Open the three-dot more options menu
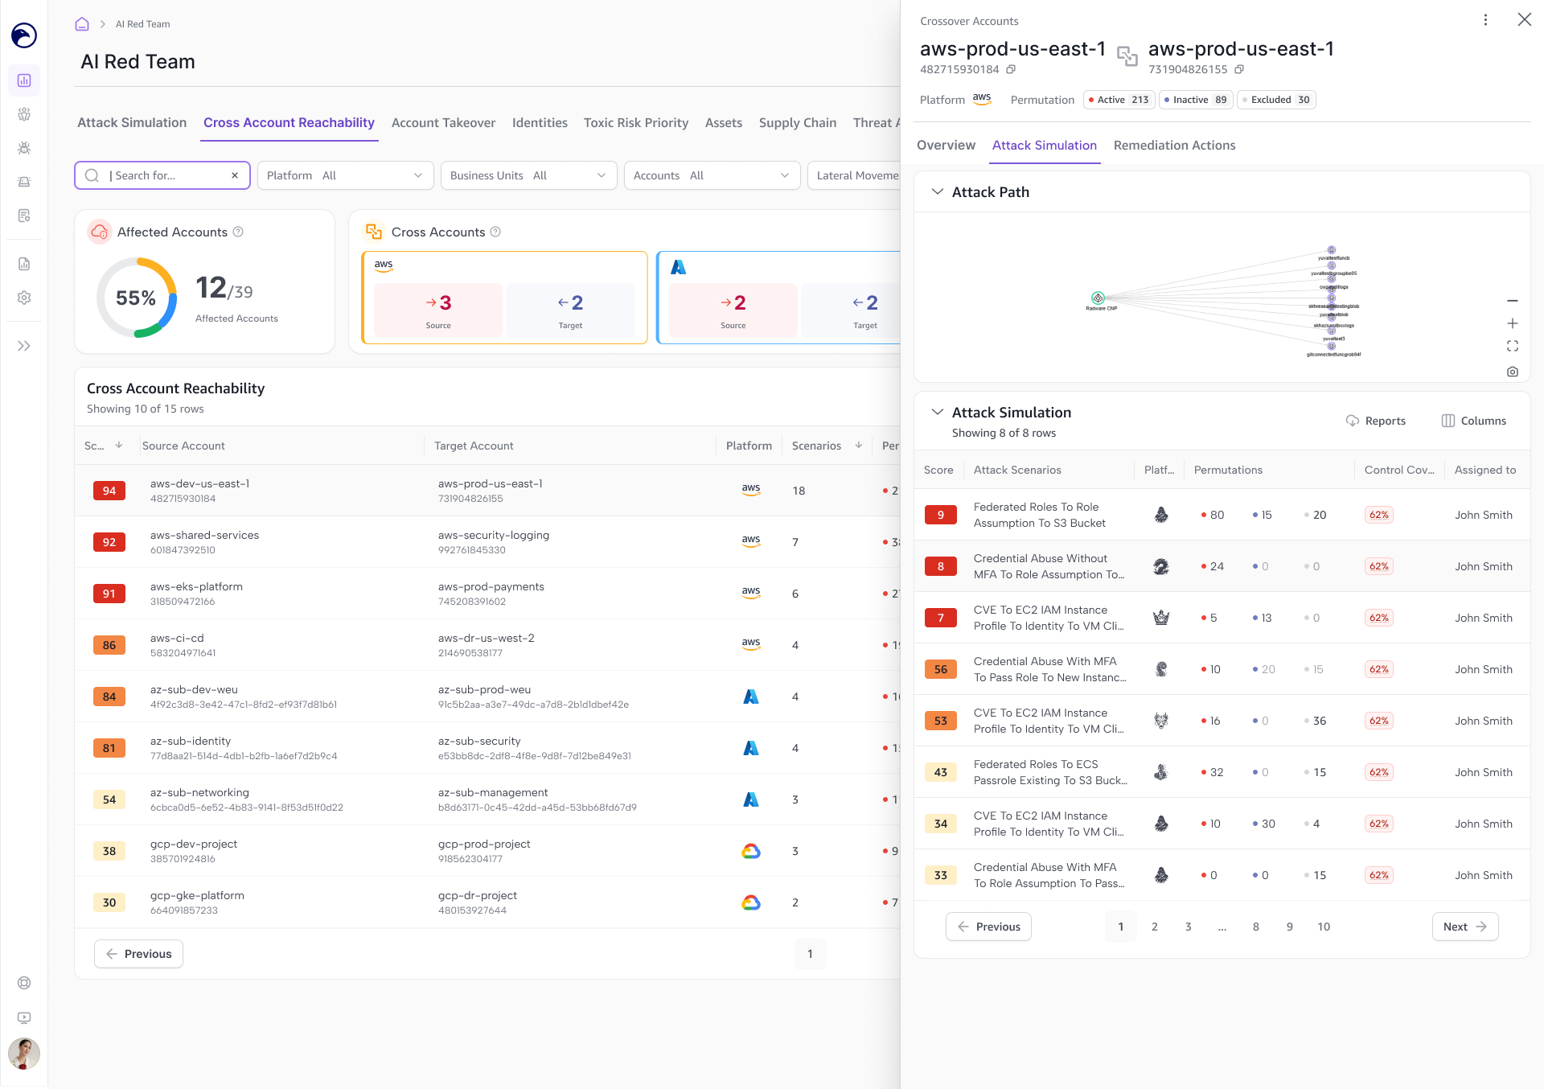 point(1485,20)
